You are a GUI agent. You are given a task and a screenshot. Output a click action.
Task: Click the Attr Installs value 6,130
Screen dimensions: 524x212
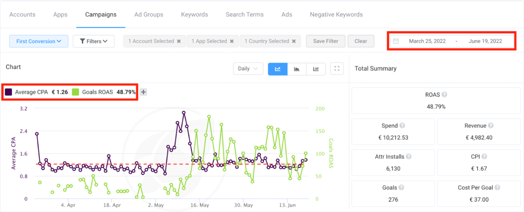click(x=393, y=168)
